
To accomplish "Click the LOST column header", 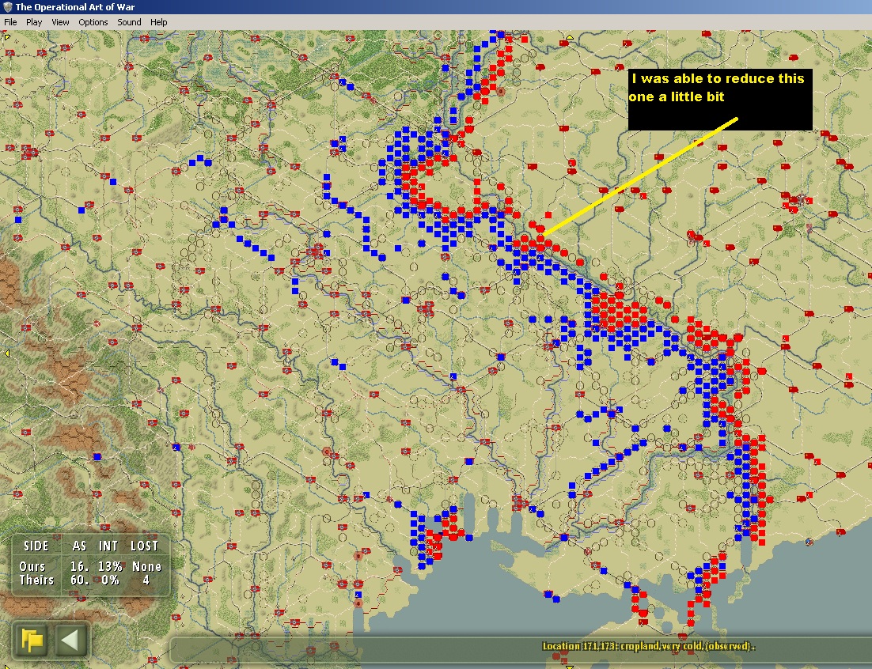I will click(146, 546).
